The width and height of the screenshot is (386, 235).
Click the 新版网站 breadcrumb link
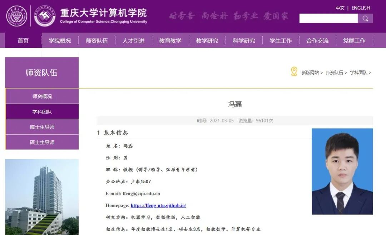[x=310, y=72]
